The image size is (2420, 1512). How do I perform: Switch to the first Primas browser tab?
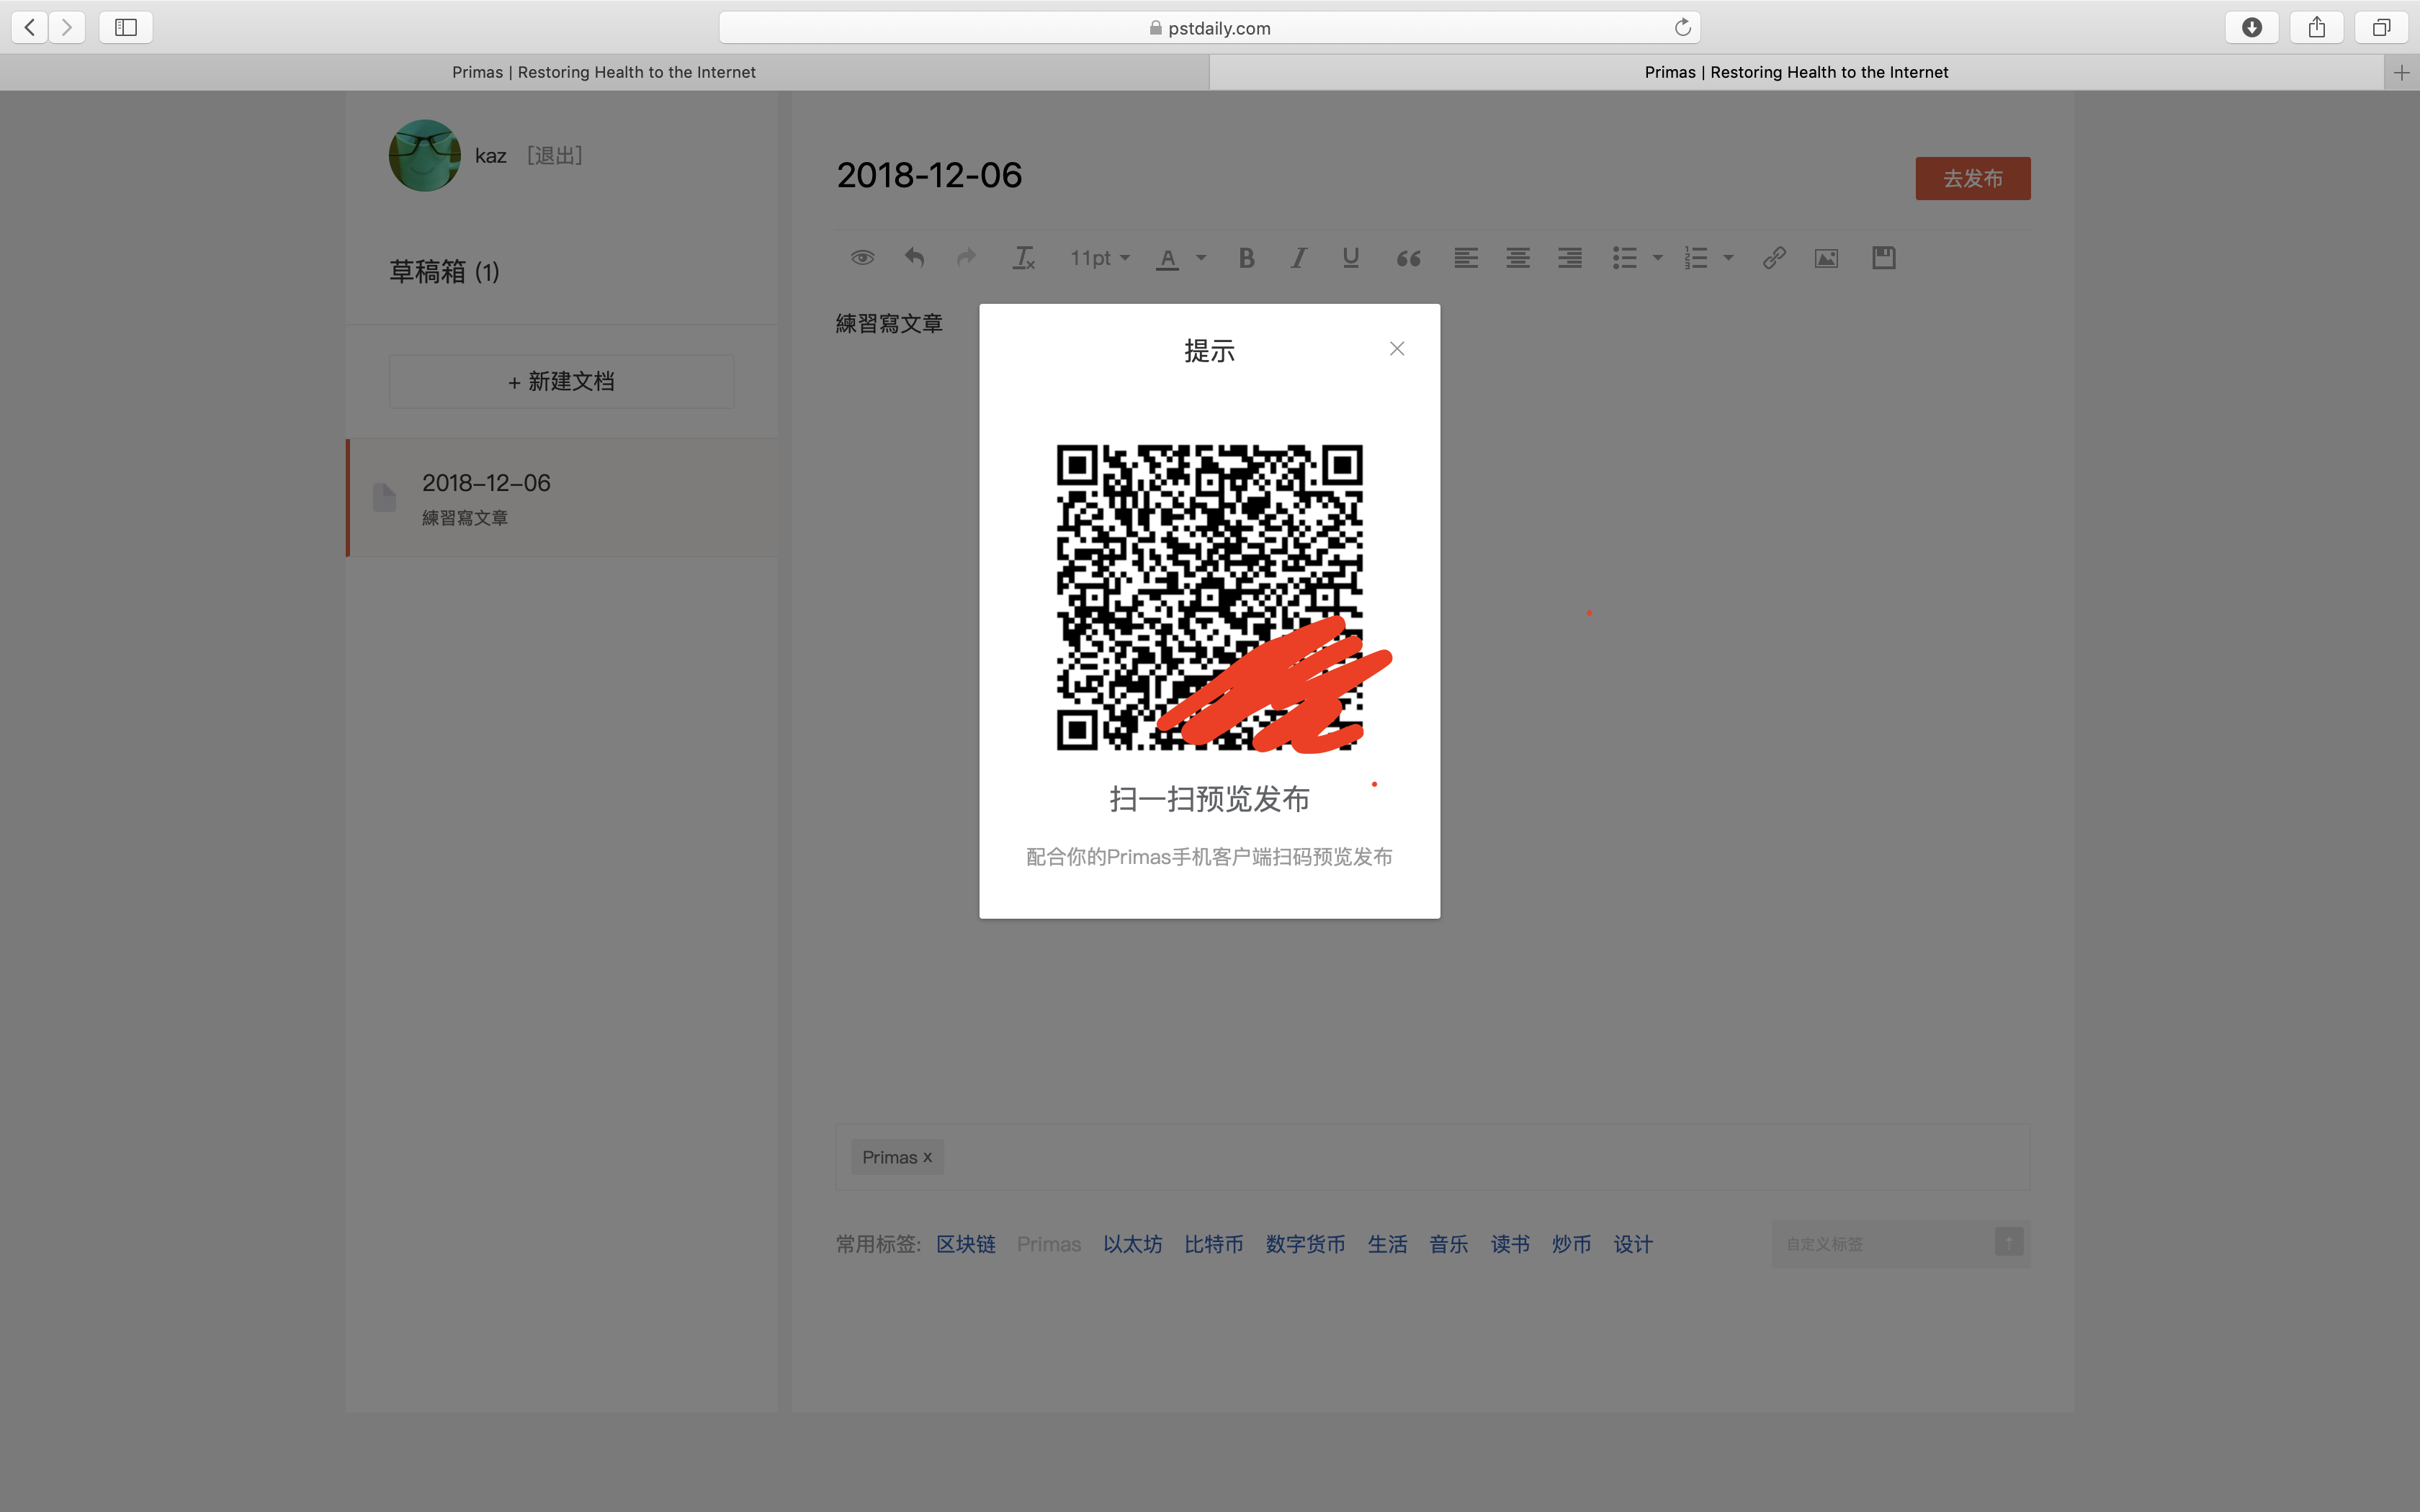tap(604, 72)
